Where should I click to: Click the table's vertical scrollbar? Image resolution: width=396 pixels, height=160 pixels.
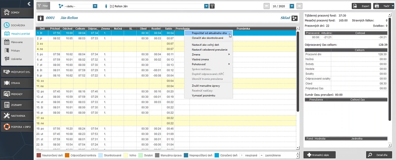(298, 71)
